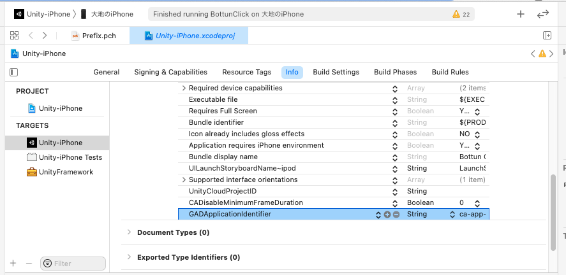This screenshot has width=566, height=275.
Task: Open the GADApplicationIdentifier type dropdown
Action: [x=452, y=215]
